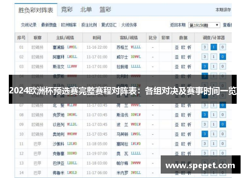
Task: Toggle pick 1 for row 03 斯洛文
Action: pos(214,66)
